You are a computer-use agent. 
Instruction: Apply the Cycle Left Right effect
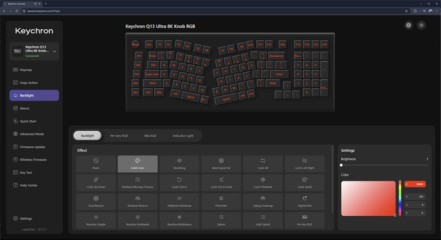(x=305, y=164)
